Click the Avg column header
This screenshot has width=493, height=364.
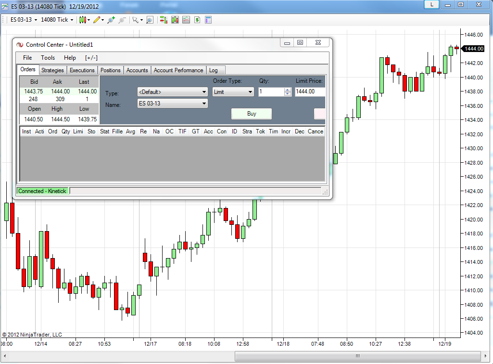(x=130, y=131)
